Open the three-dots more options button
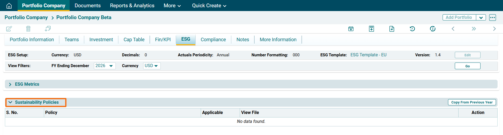Viewport: 503px width, 135px height. pyautogui.click(x=492, y=18)
